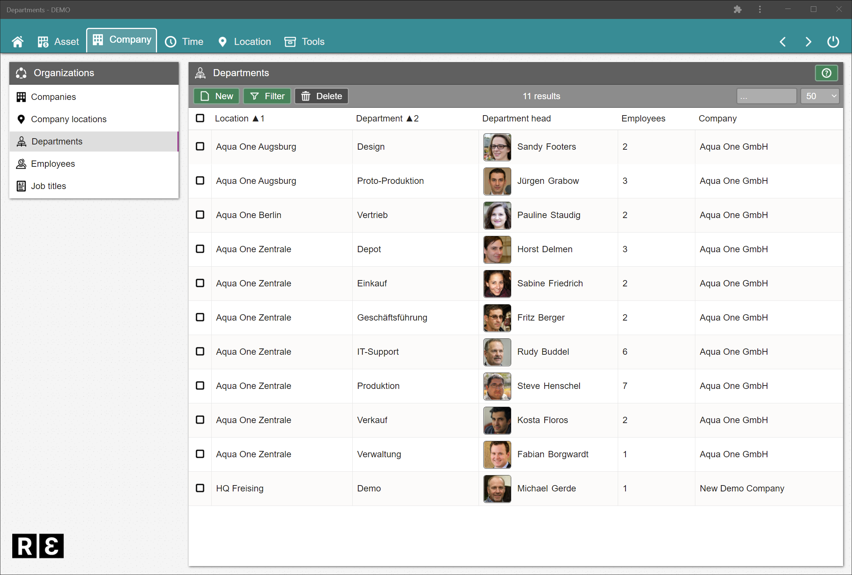The height and width of the screenshot is (575, 852).
Task: Click the Delete button
Action: 321,96
